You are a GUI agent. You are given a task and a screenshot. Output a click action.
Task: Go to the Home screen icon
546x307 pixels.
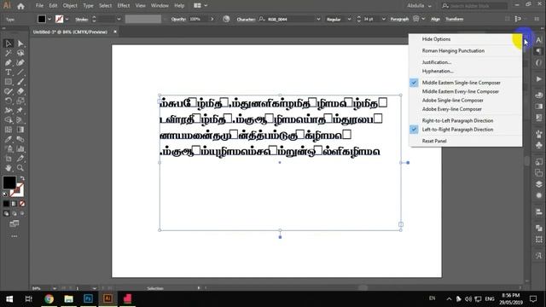tap(20, 6)
